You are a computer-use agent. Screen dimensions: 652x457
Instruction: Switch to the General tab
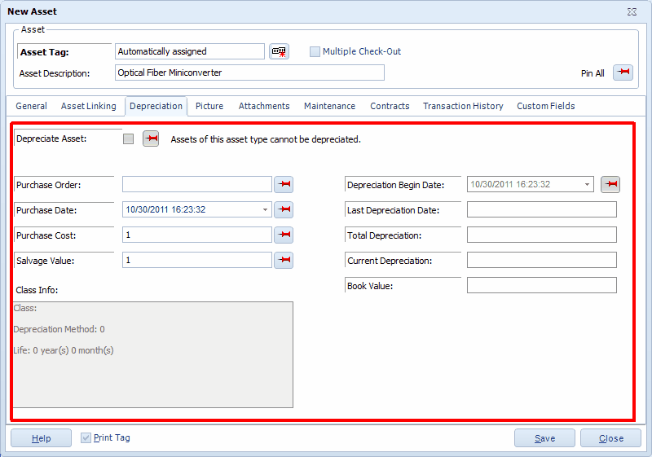coord(31,106)
